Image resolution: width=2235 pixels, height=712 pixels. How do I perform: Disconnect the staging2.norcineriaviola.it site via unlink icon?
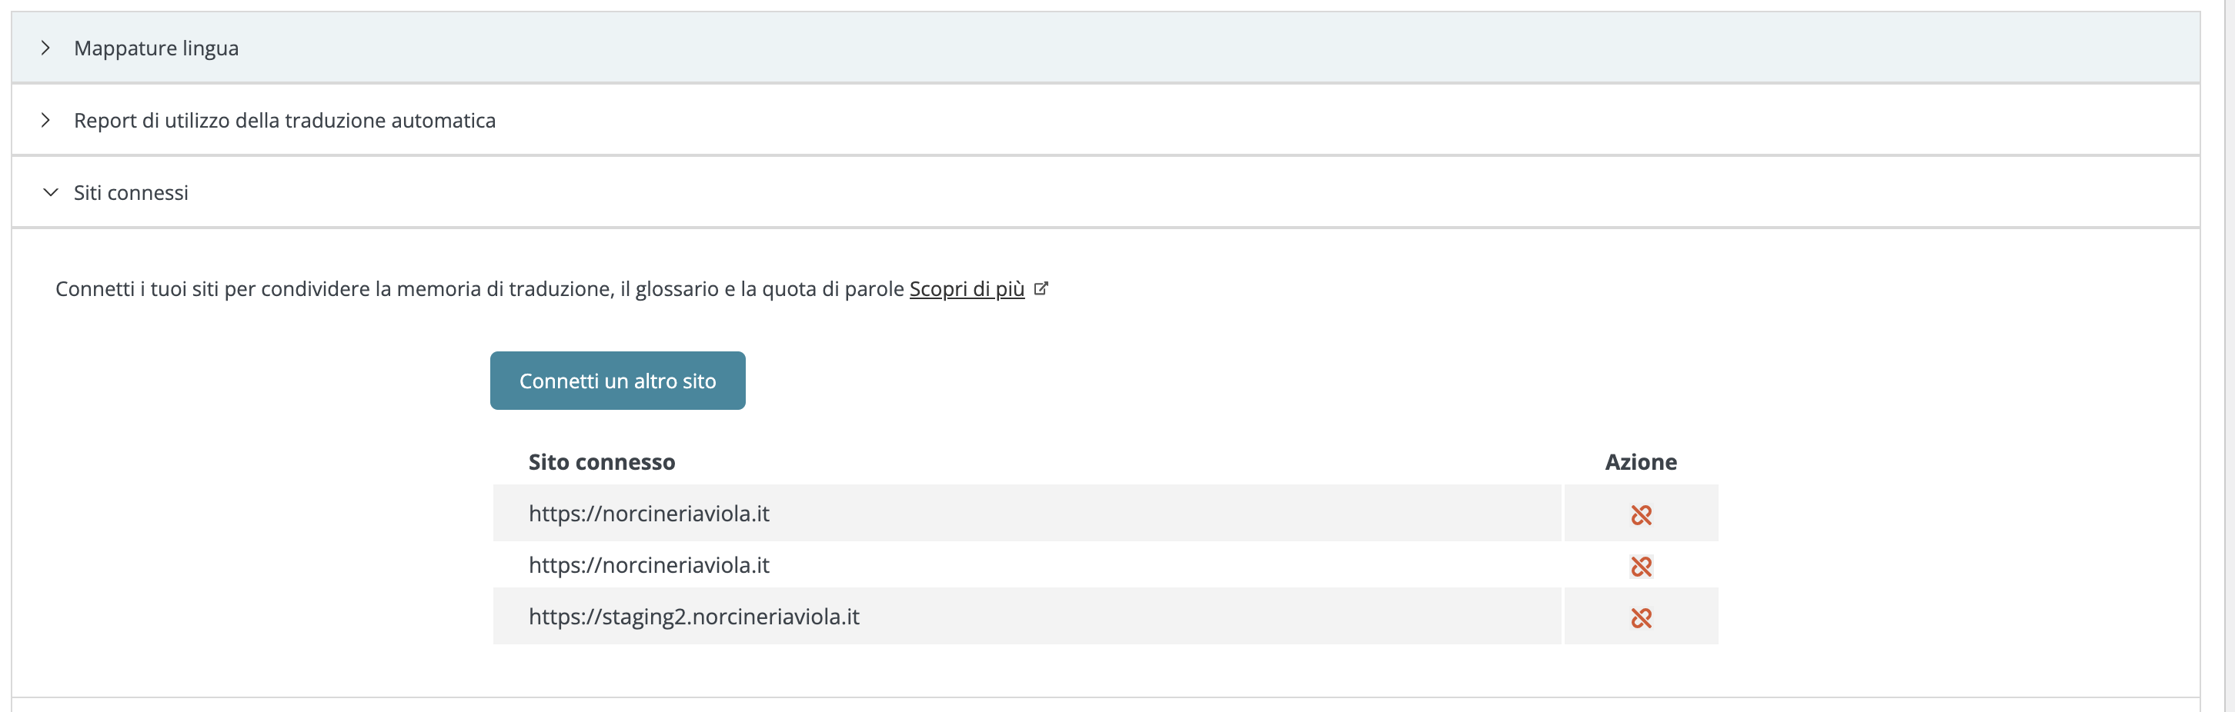pos(1641,617)
